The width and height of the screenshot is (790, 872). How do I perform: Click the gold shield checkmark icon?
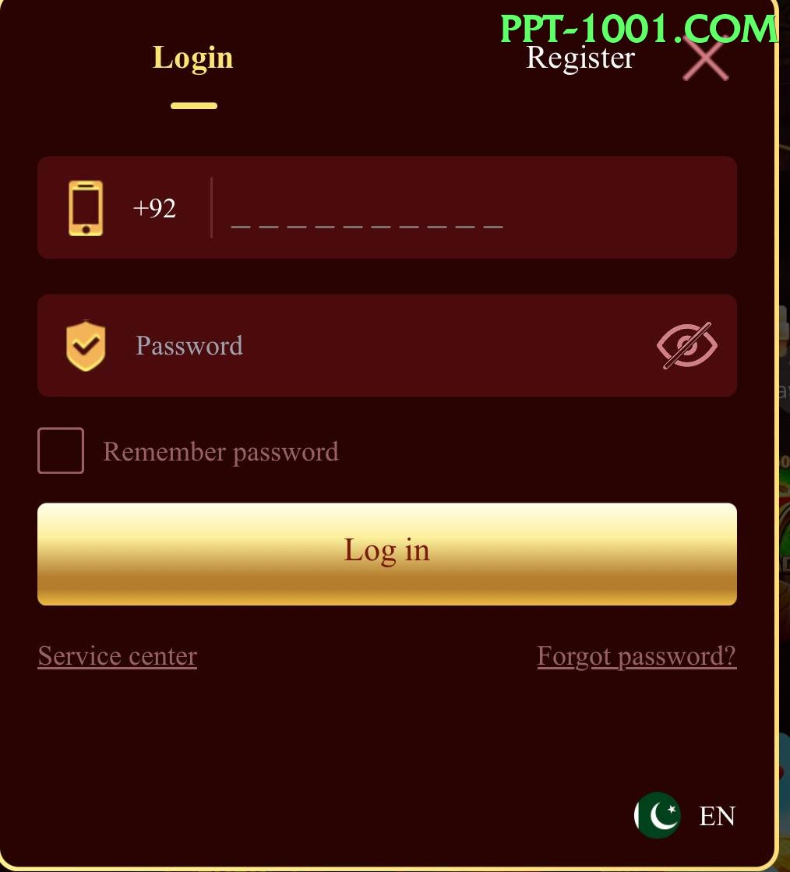(86, 345)
